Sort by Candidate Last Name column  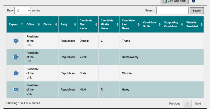130,24
